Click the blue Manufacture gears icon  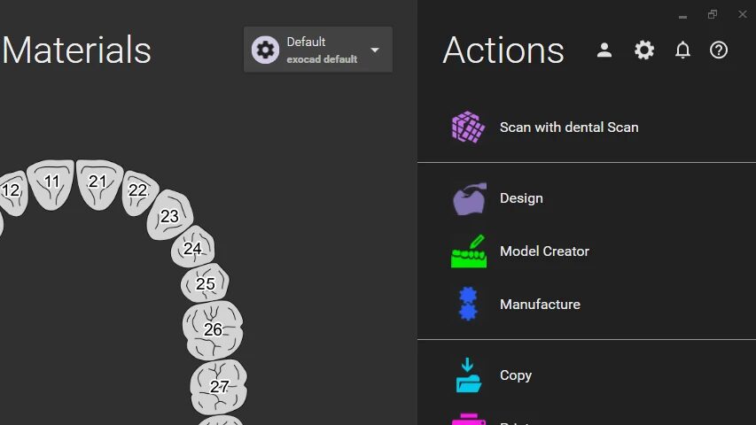coord(468,304)
